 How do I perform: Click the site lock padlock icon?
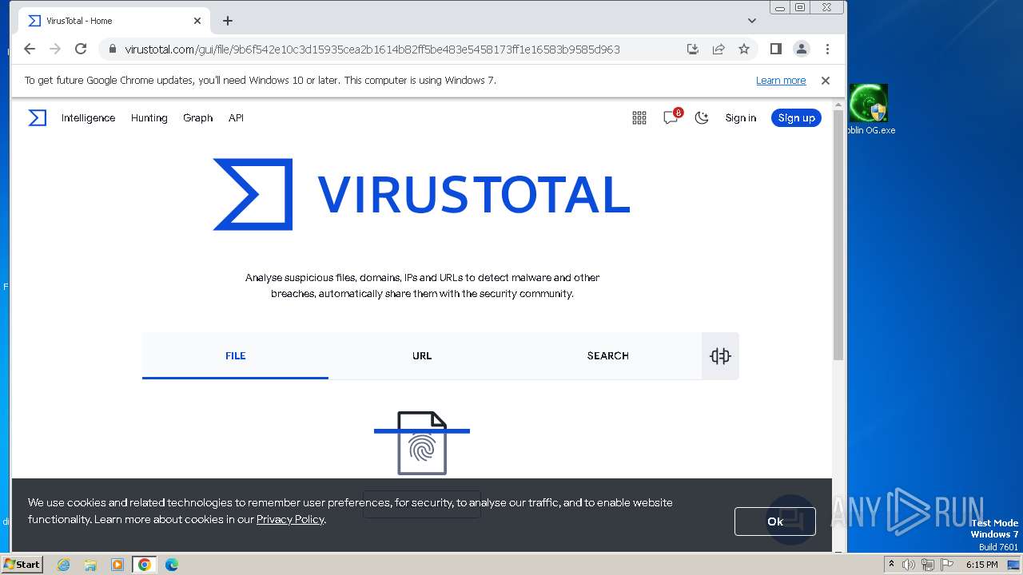point(113,50)
